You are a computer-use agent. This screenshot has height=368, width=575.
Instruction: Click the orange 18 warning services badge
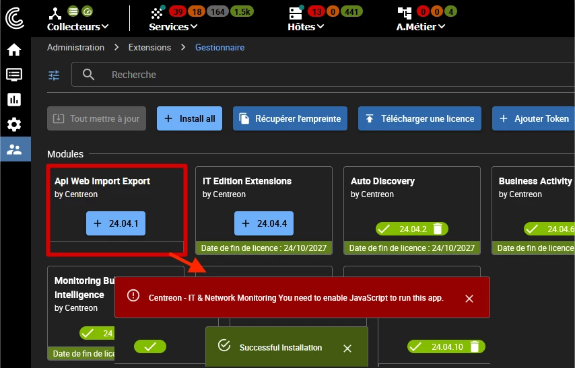pos(197,11)
